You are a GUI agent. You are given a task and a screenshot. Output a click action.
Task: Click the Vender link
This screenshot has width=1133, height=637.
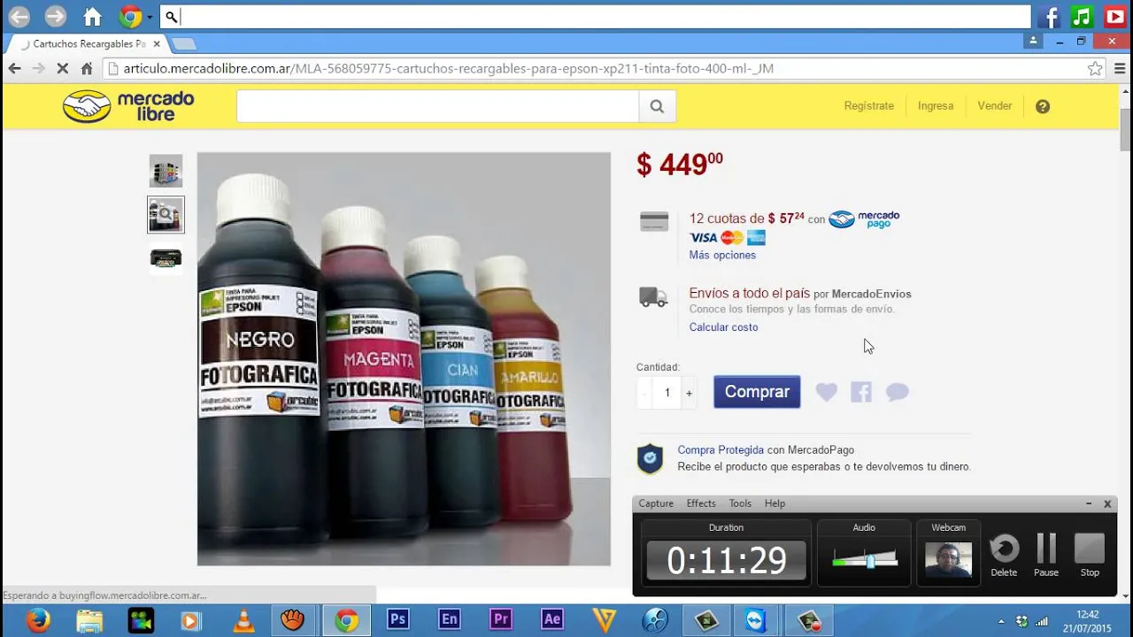994,106
